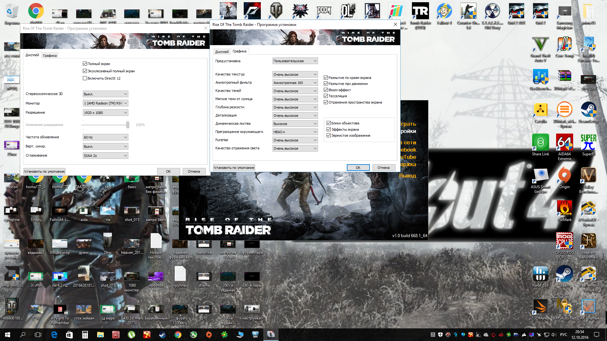Click Microsoft Edge in the taskbar
The height and width of the screenshot is (341, 607).
54,335
